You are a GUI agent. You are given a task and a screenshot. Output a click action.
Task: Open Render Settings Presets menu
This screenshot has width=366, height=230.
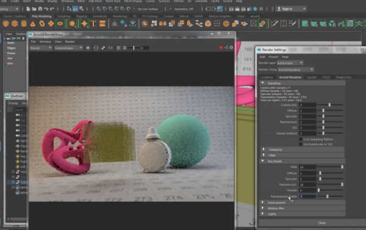click(x=273, y=57)
